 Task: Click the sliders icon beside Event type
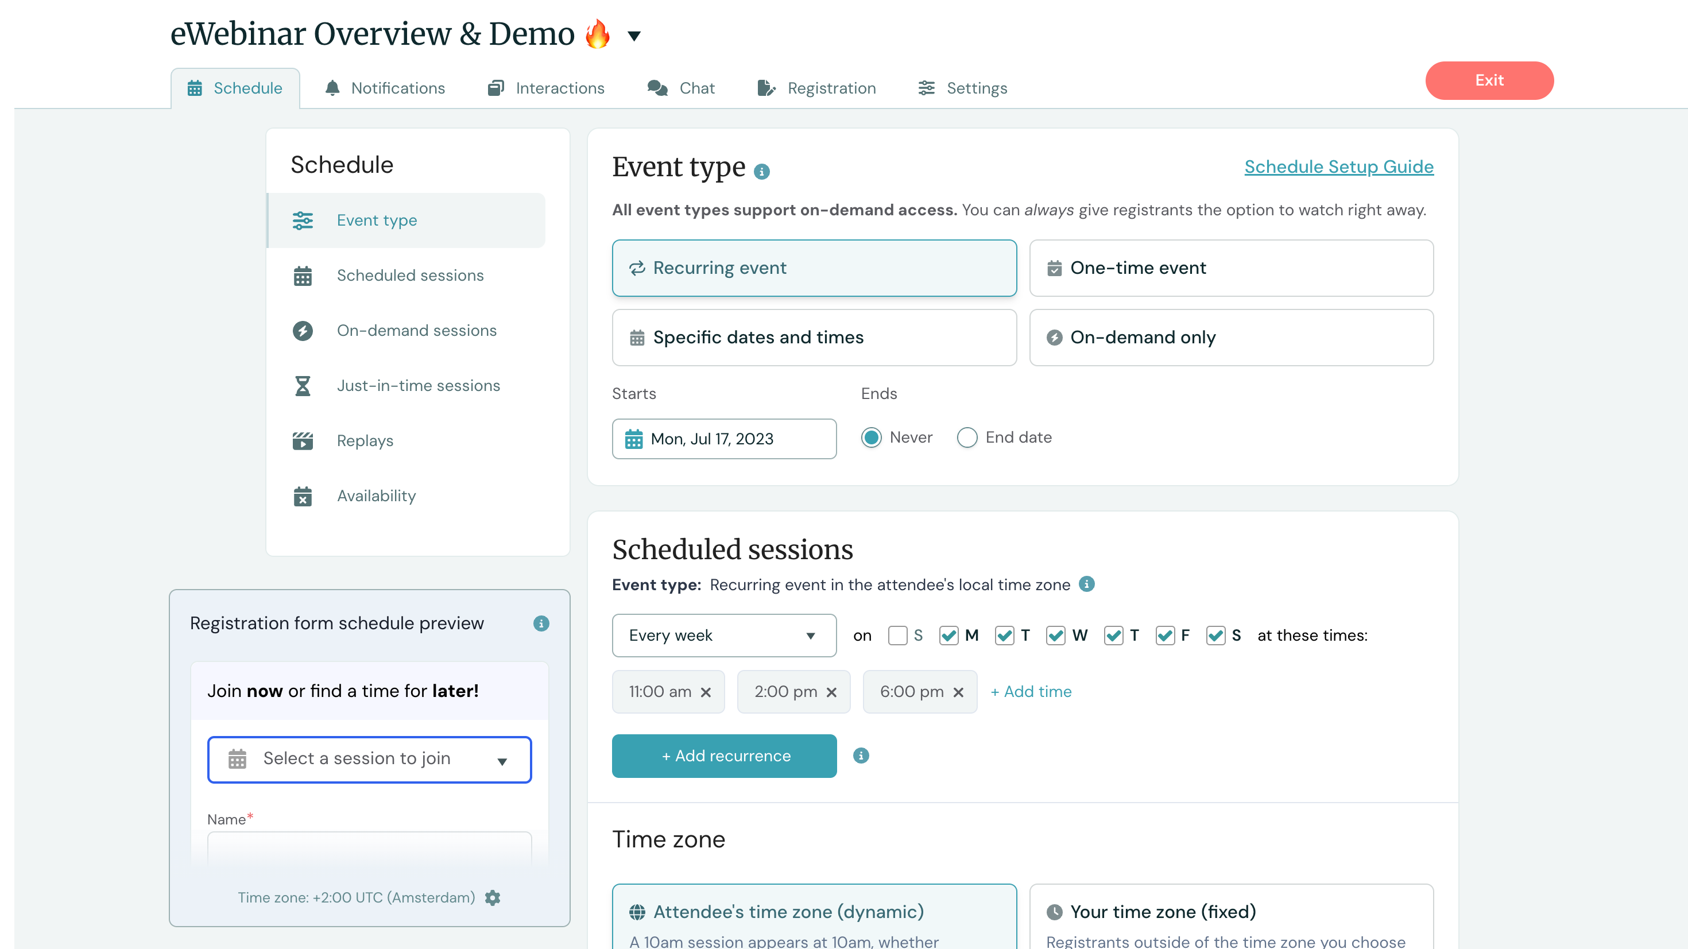tap(303, 220)
